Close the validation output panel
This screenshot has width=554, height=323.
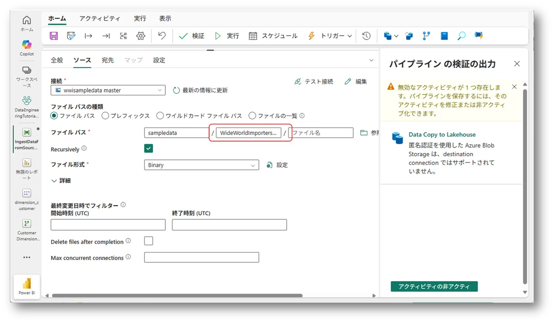coord(517,64)
